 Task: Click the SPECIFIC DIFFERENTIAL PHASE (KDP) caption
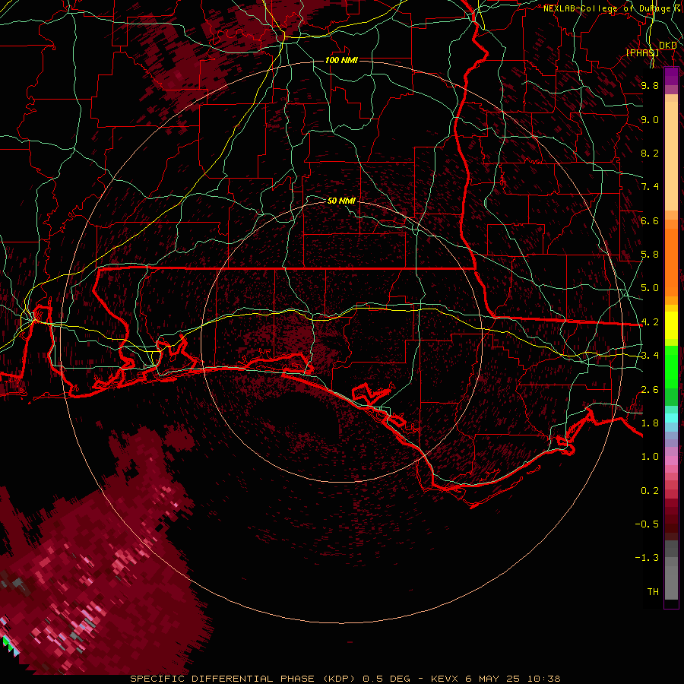[x=243, y=679]
